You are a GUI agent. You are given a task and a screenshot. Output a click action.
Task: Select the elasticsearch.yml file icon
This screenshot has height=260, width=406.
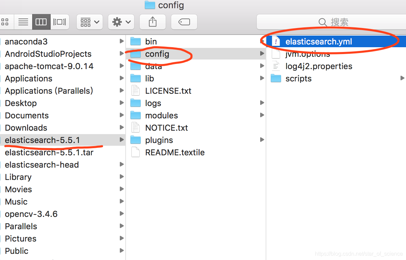click(x=276, y=41)
